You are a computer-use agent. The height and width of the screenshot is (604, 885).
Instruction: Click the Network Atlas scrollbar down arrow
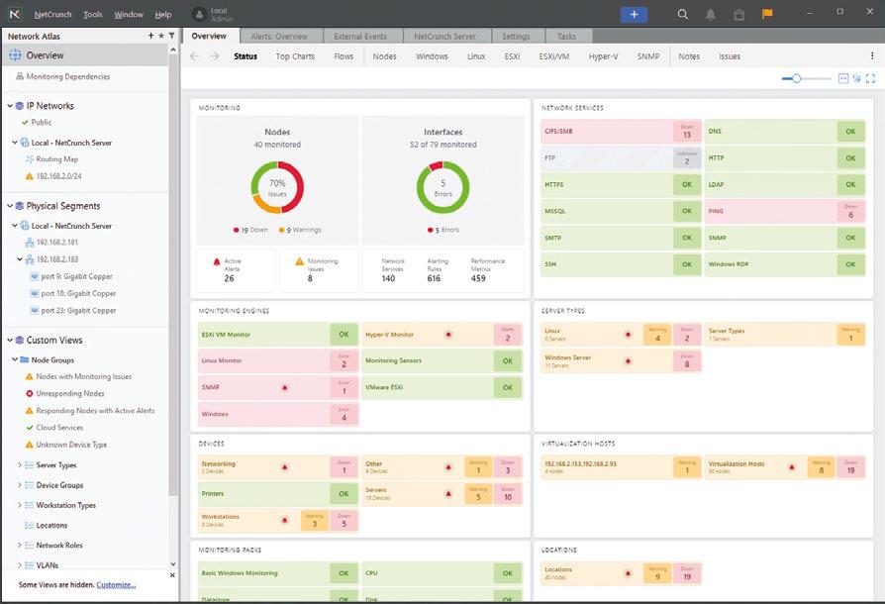coord(172,564)
